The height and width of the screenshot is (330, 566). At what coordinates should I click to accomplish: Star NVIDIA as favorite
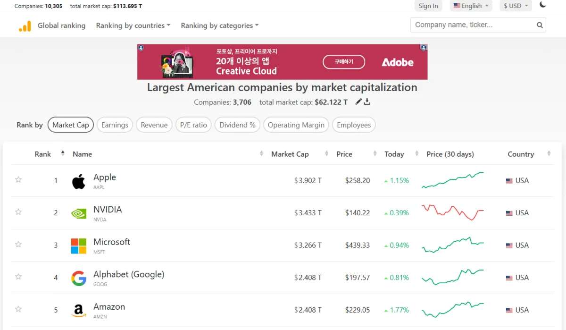coord(18,212)
